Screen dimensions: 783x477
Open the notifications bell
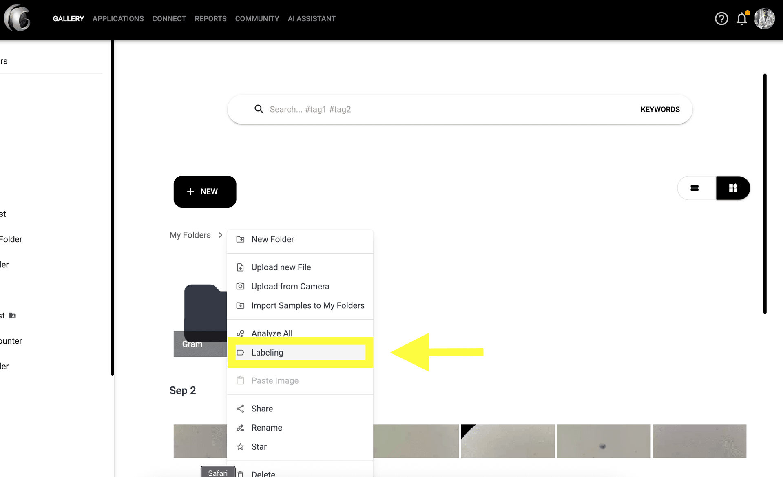741,19
